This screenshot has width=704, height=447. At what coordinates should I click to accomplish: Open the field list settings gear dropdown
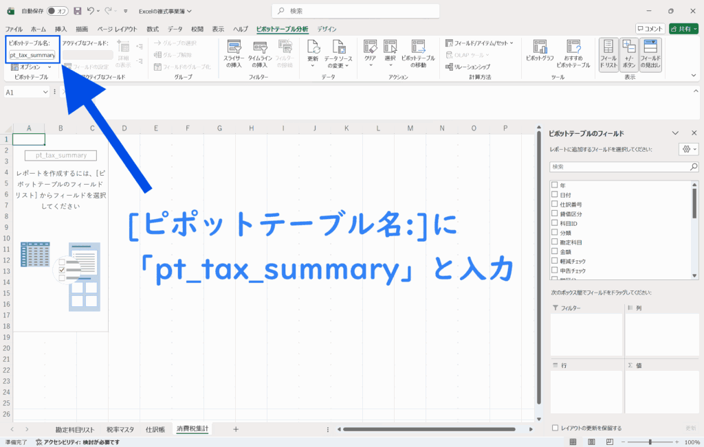(687, 149)
